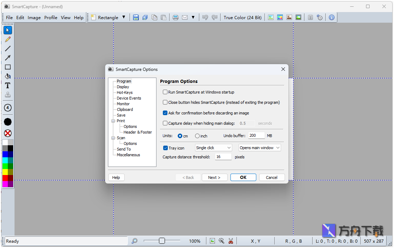
Task: Click the Undo buffer input field
Action: point(256,135)
